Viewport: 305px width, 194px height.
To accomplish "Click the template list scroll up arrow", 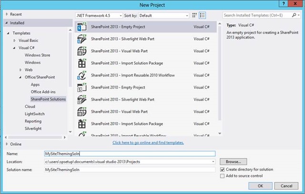I will click(220, 23).
